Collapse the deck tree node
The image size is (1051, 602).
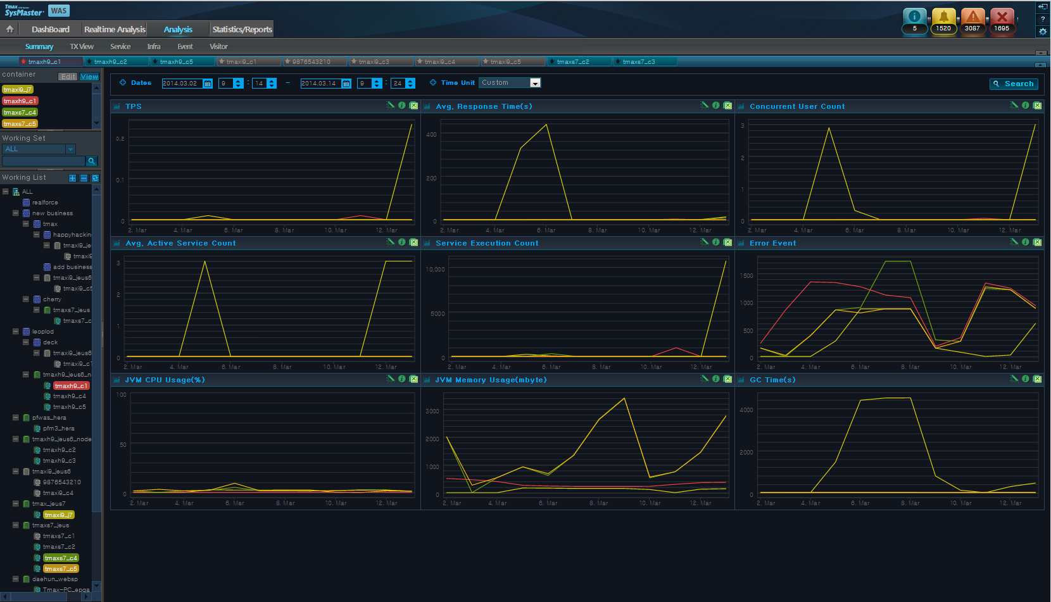(25, 342)
